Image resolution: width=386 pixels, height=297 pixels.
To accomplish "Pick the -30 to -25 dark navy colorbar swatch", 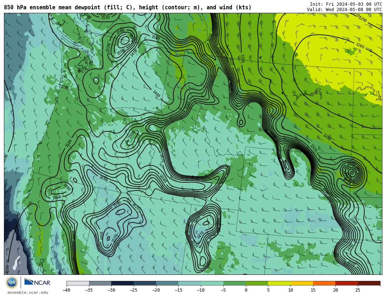I will tap(123, 283).
